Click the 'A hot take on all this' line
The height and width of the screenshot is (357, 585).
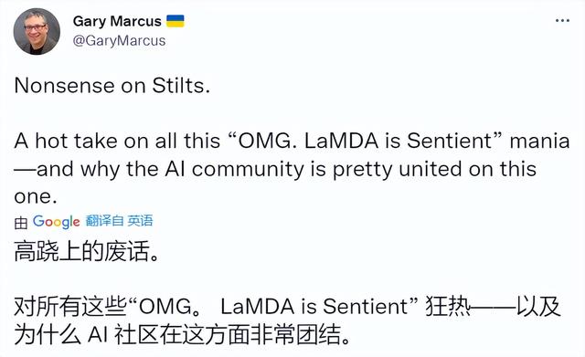click(x=117, y=142)
